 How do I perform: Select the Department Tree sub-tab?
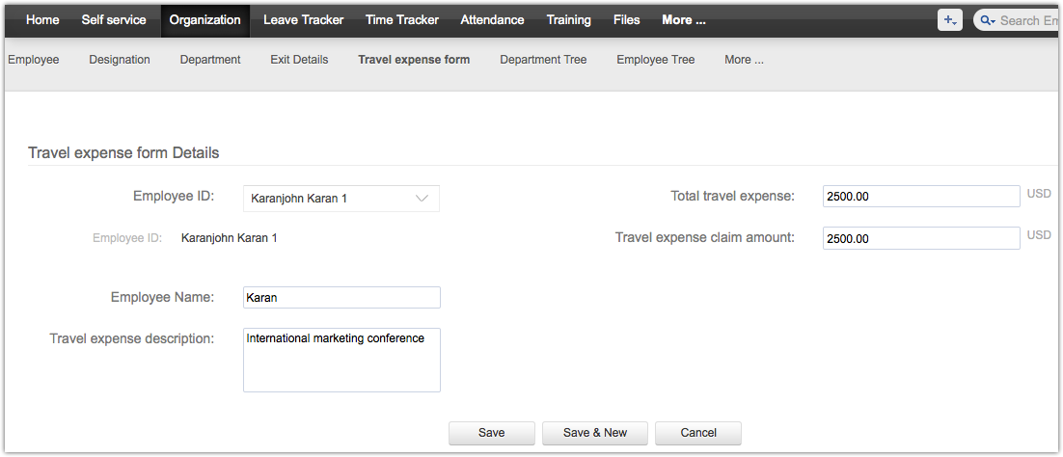click(543, 60)
